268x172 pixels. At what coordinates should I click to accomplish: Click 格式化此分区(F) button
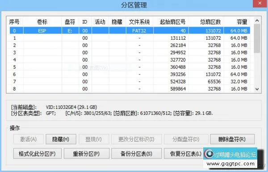(x=37, y=154)
